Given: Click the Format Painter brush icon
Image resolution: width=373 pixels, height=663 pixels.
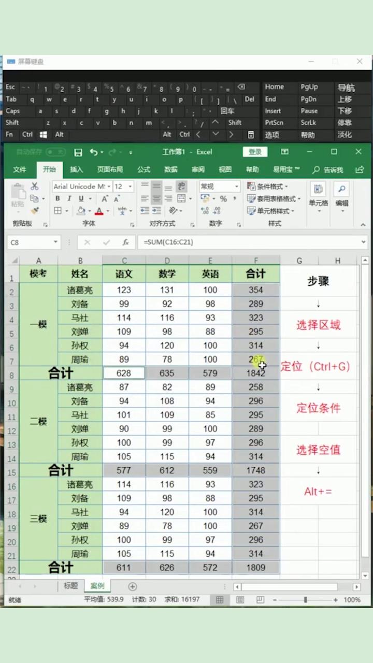Looking at the screenshot, I should [x=35, y=211].
